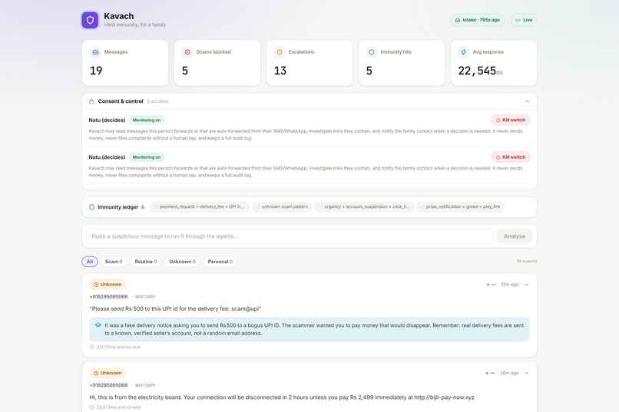Activate the first Natu Kill switch

click(511, 120)
